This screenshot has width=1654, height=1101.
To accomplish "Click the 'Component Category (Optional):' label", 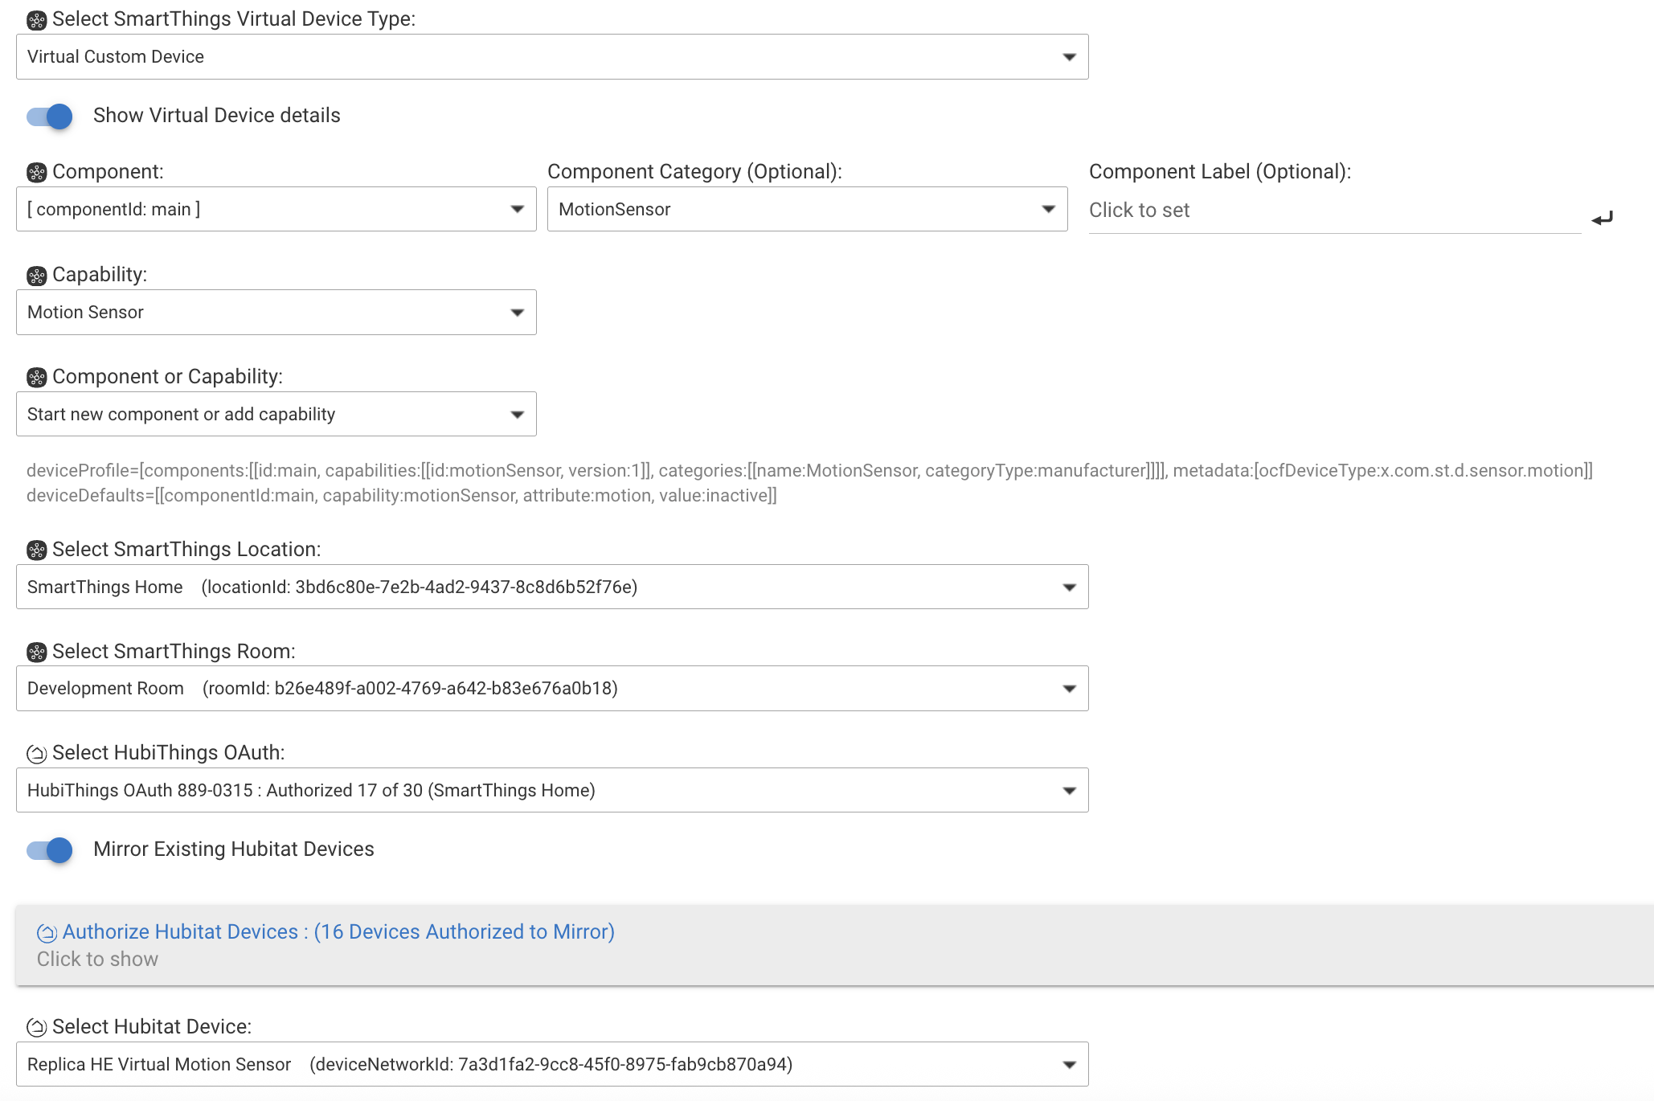I will tap(694, 172).
